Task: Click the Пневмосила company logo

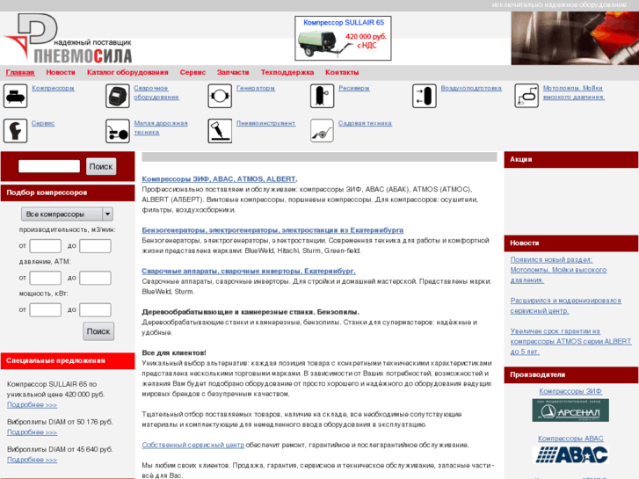Action: click(68, 39)
